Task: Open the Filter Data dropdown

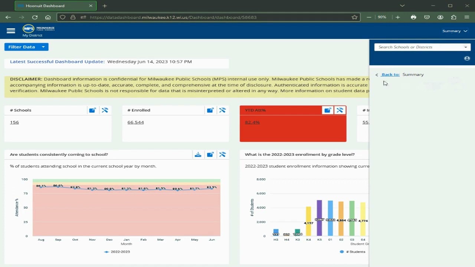Action: 26,47
